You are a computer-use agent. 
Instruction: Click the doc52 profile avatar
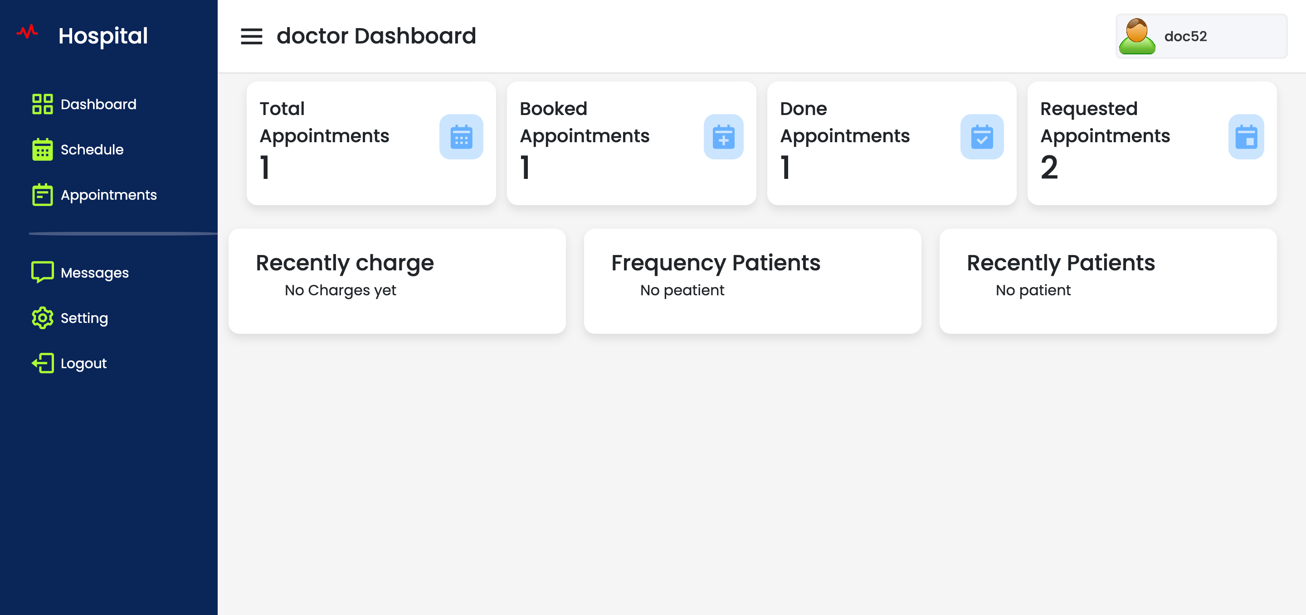tap(1137, 36)
